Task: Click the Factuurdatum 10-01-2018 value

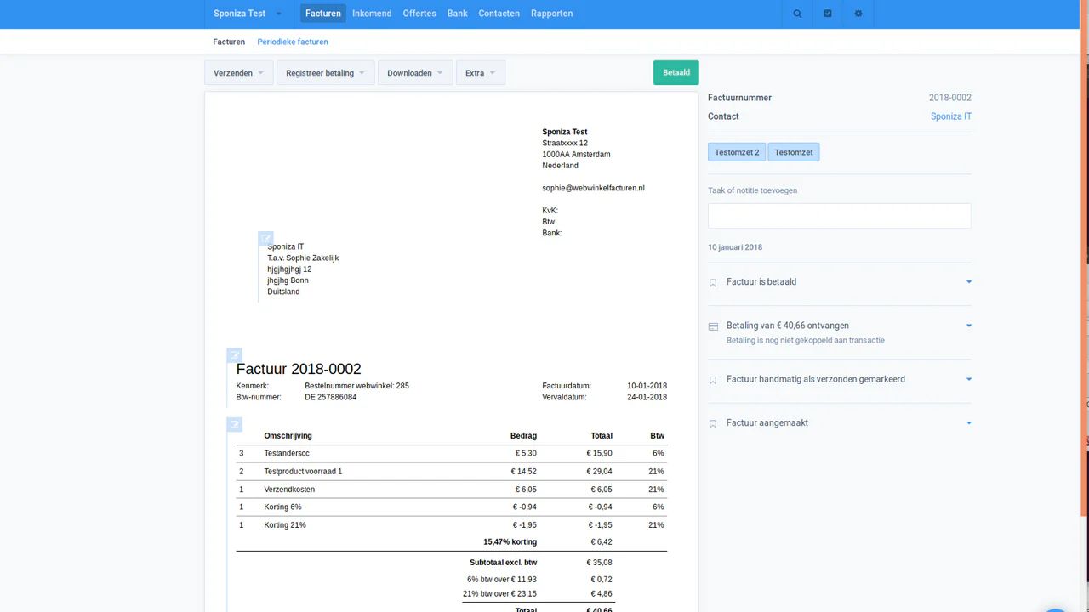Action: click(x=647, y=386)
